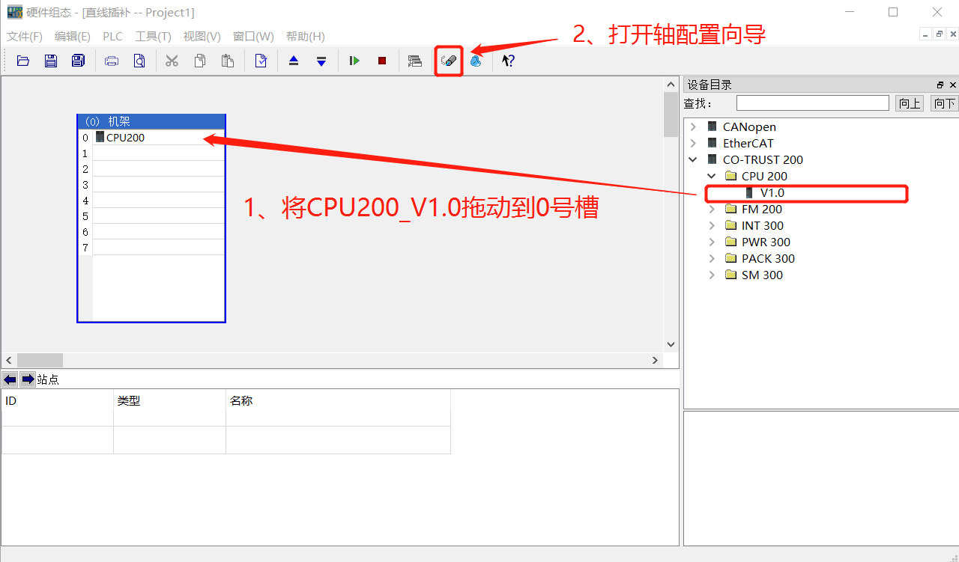Click the 类型 column header
The width and height of the screenshot is (959, 562).
[x=169, y=401]
